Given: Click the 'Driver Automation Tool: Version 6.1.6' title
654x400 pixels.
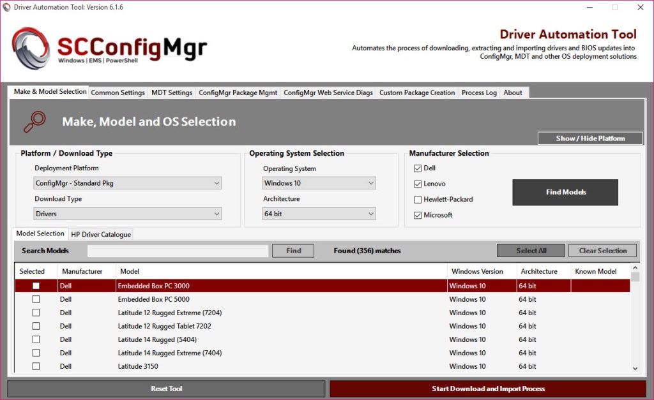Looking at the screenshot, I should pyautogui.click(x=68, y=7).
